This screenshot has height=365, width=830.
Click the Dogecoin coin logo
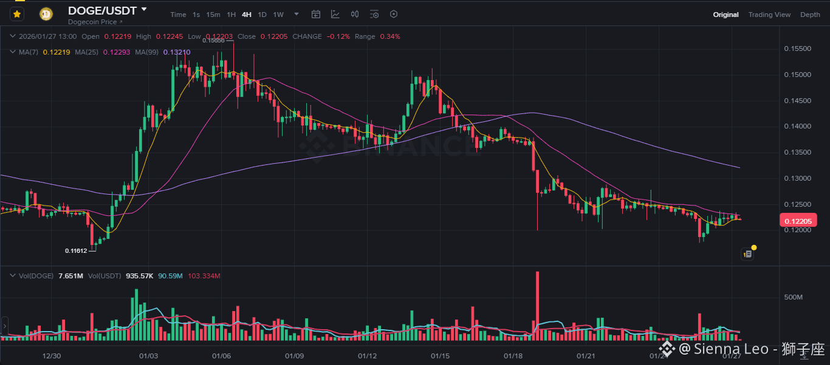pyautogui.click(x=46, y=13)
